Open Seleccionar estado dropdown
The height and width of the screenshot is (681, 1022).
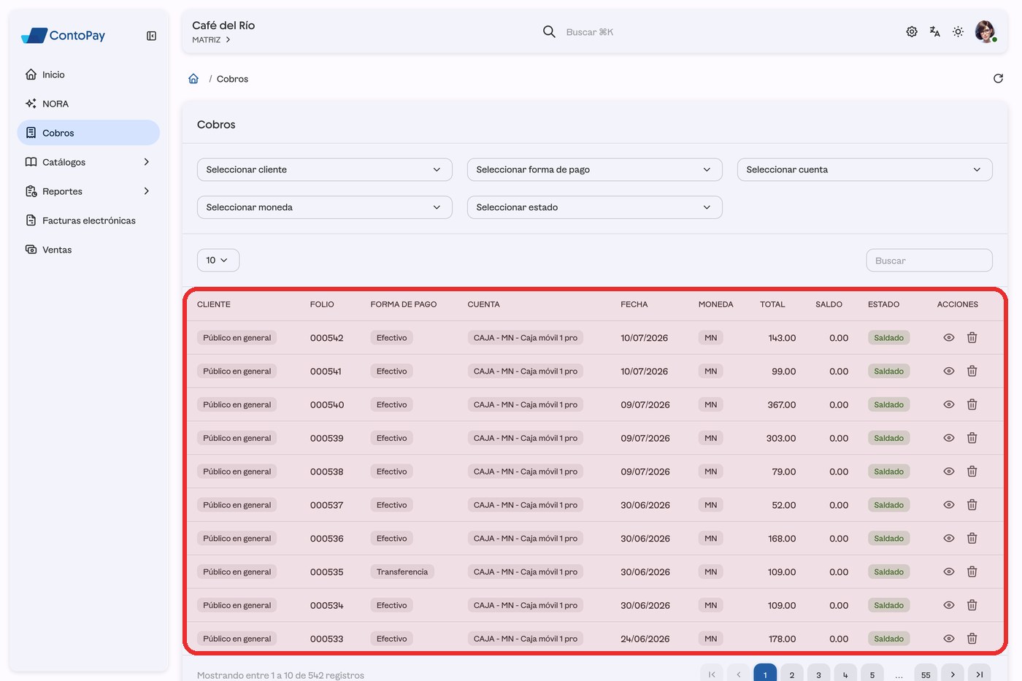click(595, 207)
